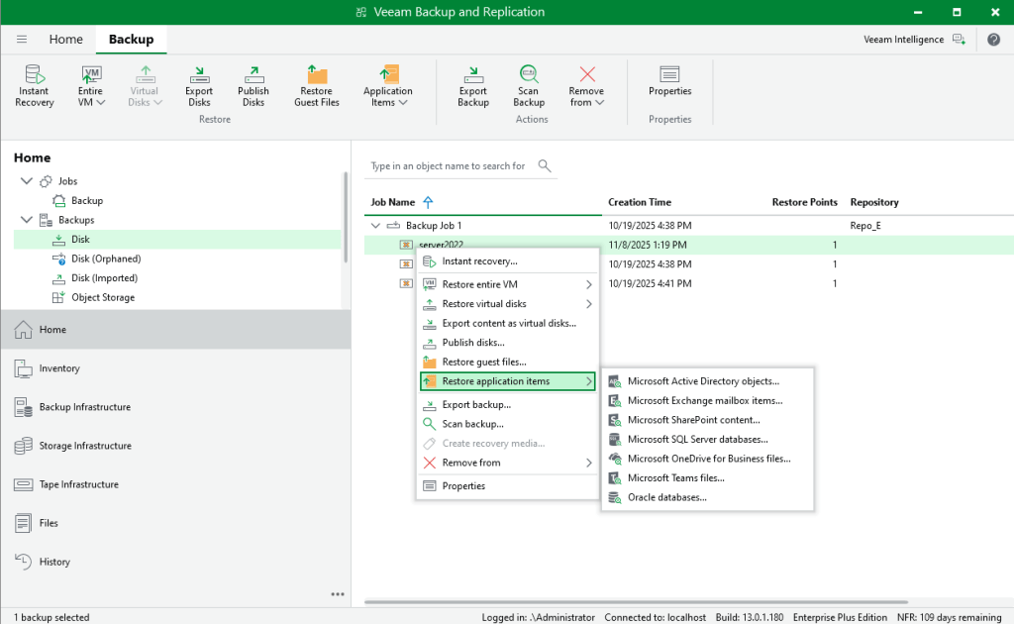Choose Restore guest files in context menu
1014x624 pixels.
pyautogui.click(x=484, y=362)
